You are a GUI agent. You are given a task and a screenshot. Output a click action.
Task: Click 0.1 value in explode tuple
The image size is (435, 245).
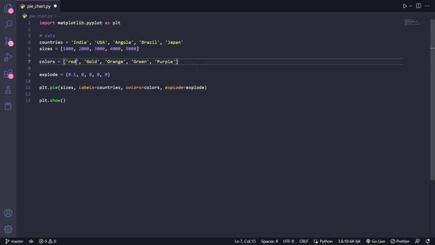72,74
